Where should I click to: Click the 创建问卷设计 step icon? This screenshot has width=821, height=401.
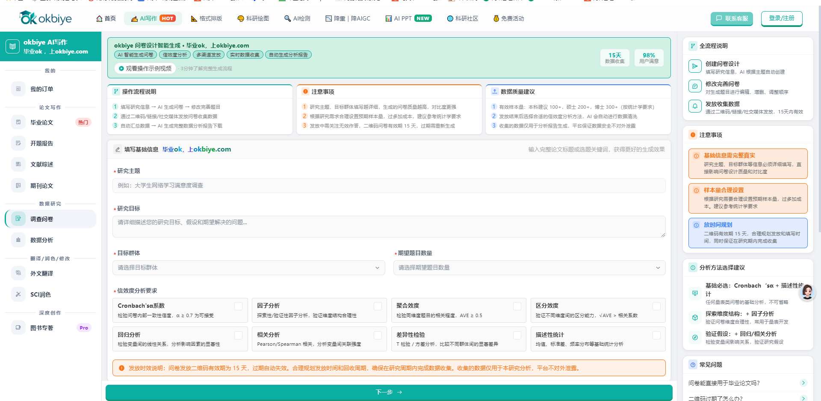coord(695,66)
